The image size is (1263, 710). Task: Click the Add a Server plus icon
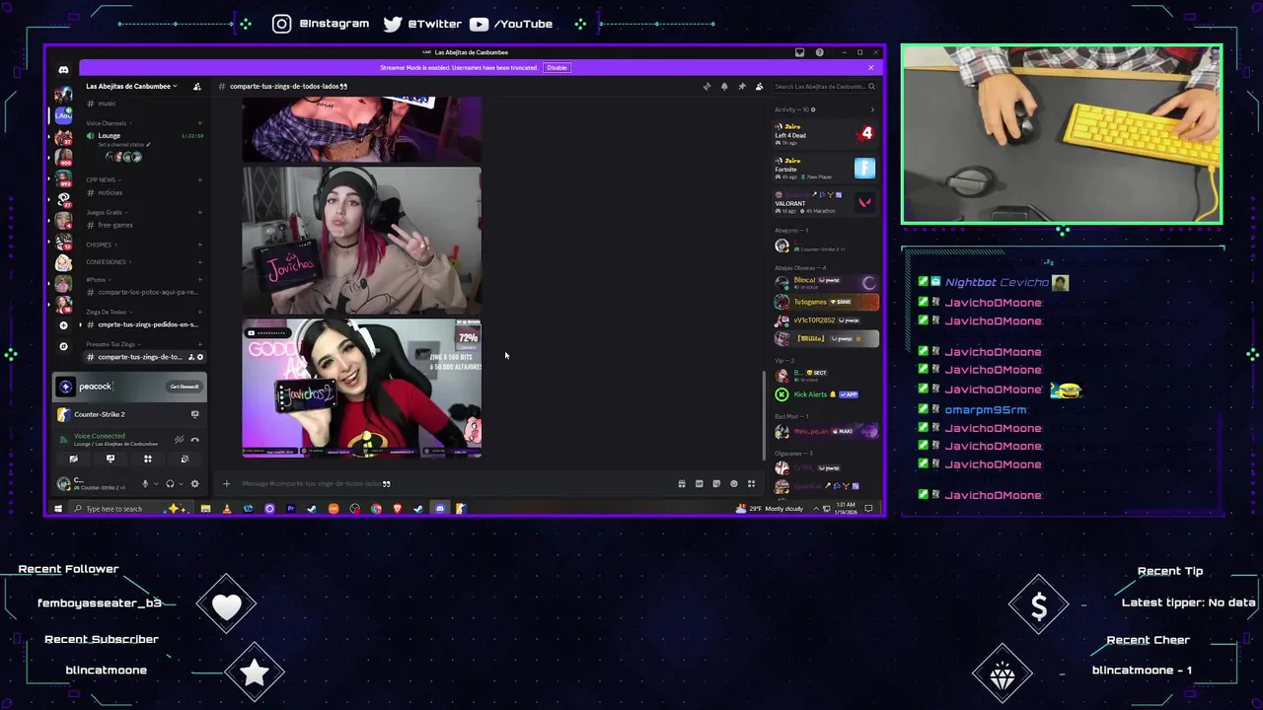[63, 325]
